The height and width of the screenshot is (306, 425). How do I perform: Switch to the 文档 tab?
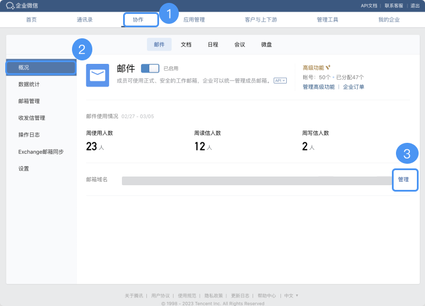click(x=186, y=44)
